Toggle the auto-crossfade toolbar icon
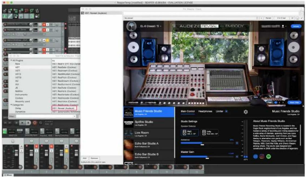 tap(5, 16)
